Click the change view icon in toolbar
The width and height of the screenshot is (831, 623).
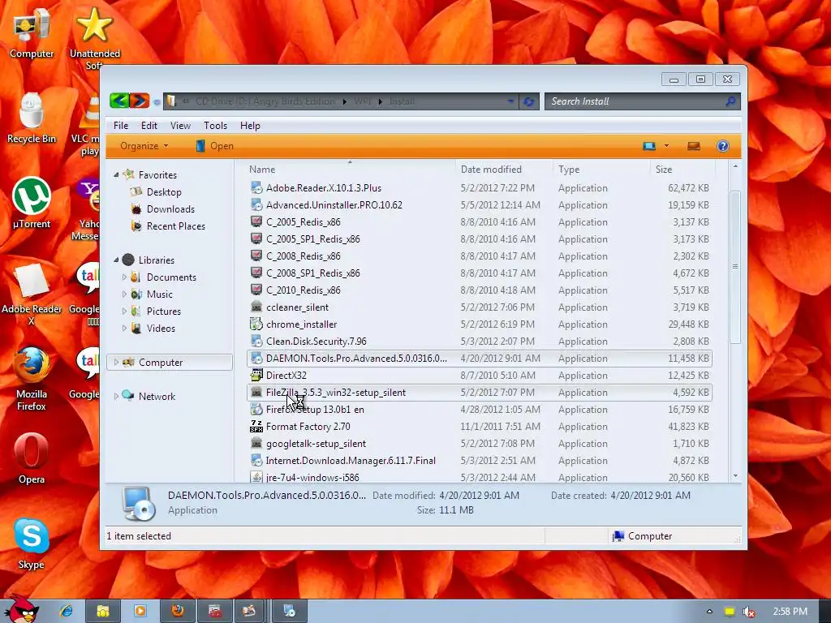coord(649,146)
